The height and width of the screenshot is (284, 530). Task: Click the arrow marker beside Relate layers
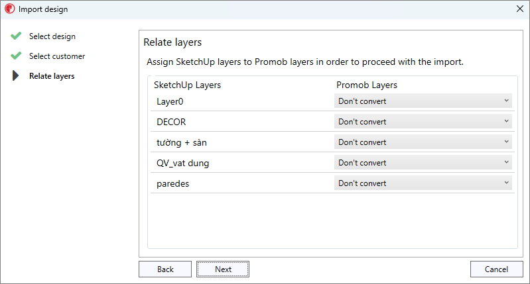click(x=16, y=76)
